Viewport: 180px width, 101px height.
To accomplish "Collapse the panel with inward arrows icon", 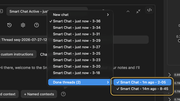I will [x=138, y=11].
